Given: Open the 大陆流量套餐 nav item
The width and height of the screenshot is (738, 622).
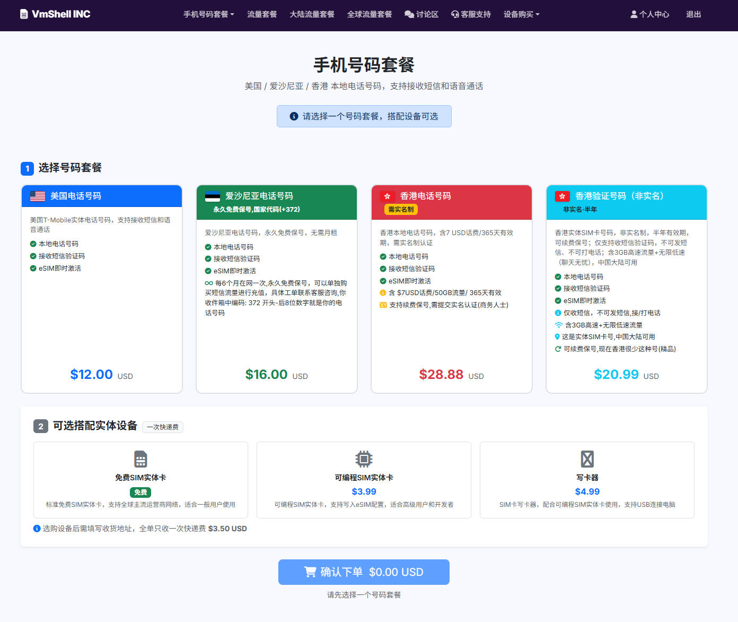Looking at the screenshot, I should coord(312,14).
